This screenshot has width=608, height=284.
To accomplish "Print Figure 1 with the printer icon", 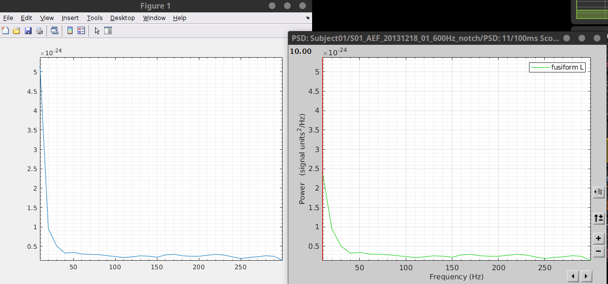I will pos(39,31).
